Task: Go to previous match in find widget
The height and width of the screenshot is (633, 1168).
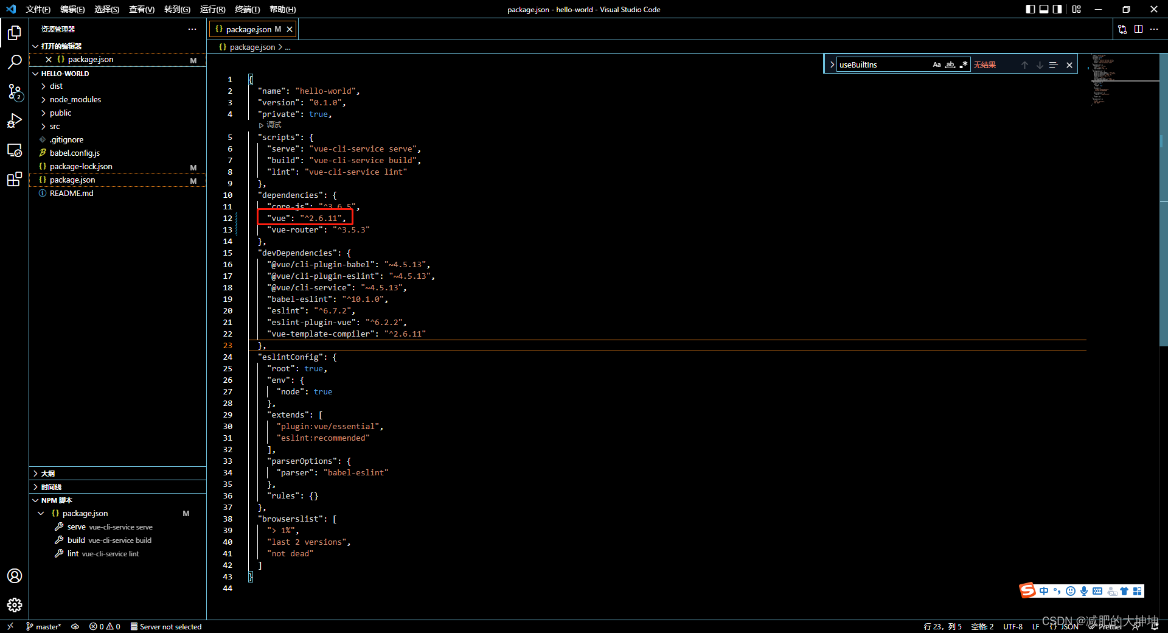Action: [1024, 65]
